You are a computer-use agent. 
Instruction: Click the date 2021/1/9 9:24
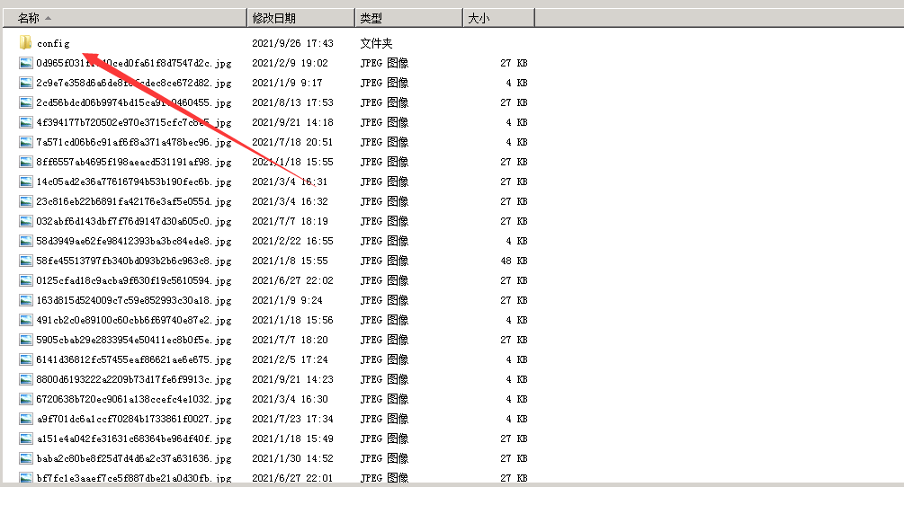tap(287, 300)
